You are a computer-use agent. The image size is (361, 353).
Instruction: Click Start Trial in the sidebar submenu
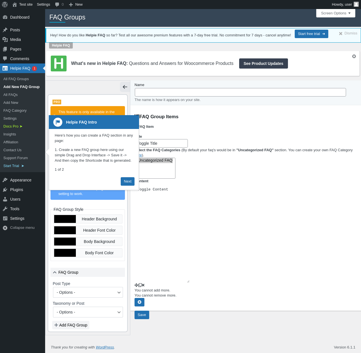coord(14,166)
